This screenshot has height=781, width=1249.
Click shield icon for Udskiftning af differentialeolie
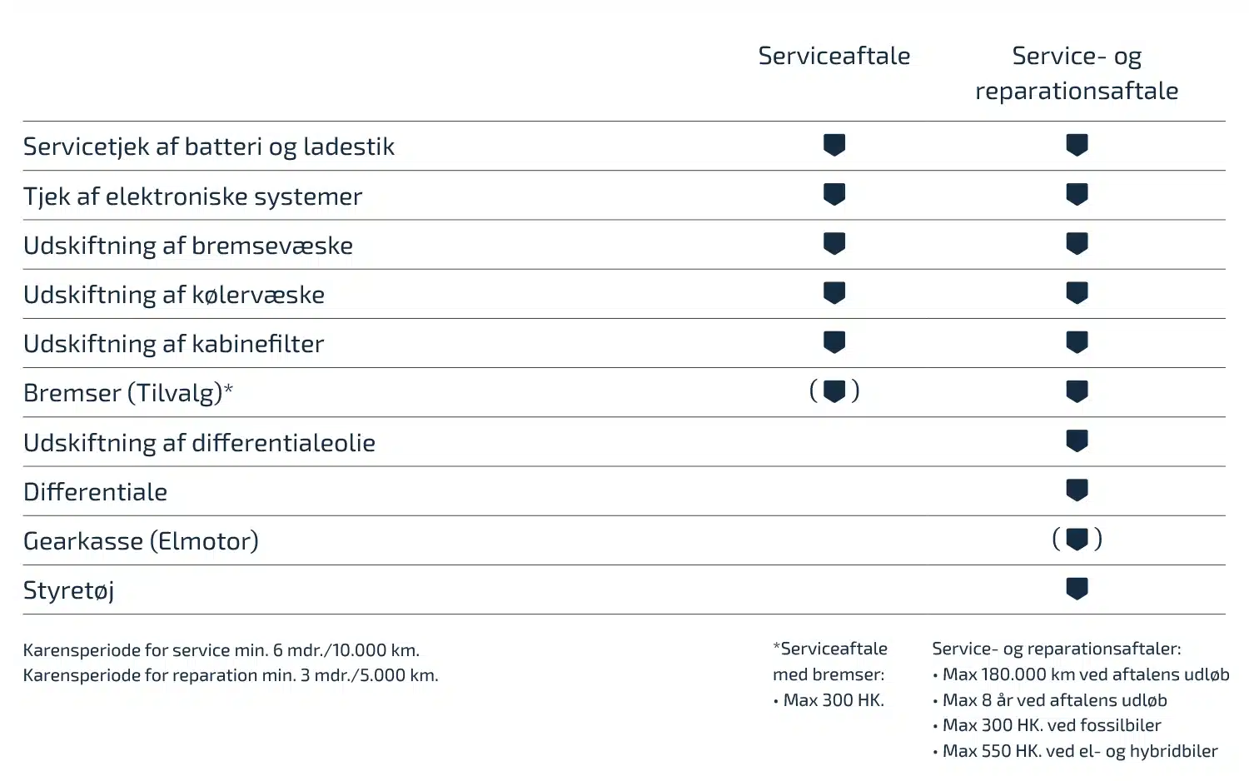1077,440
